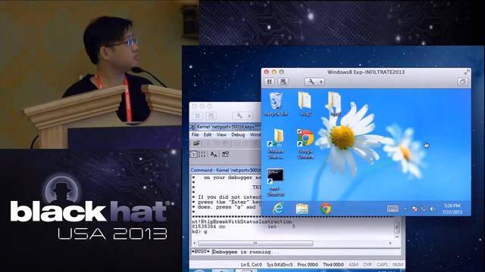This screenshot has height=272, width=485.
Task: Click the down scroll arrow in the Command window
Action: [x=397, y=236]
